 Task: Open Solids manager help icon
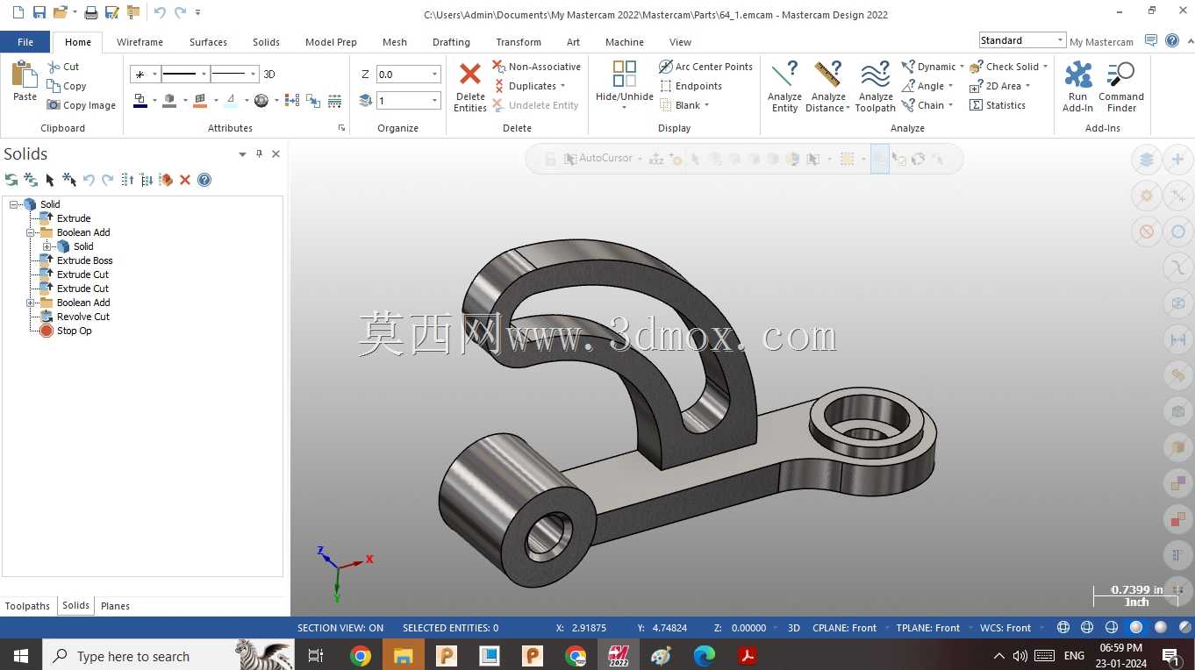(204, 180)
